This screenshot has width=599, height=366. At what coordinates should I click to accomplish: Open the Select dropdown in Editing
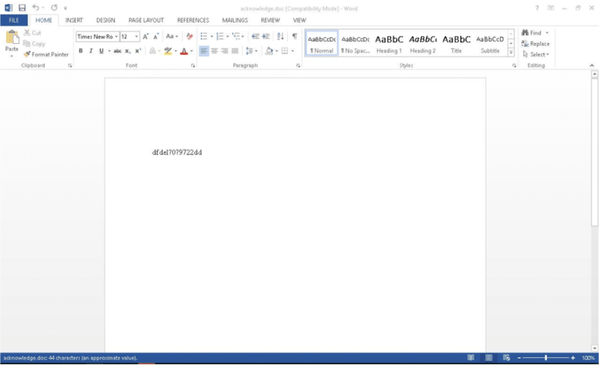tap(536, 55)
